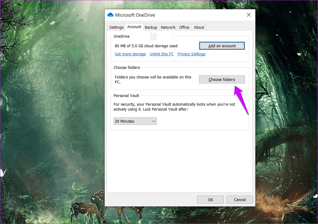
Task: Close the Microsoft OneDrive dialog
Action: [249, 15]
